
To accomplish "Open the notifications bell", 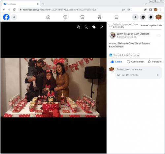I will point(151,17).
